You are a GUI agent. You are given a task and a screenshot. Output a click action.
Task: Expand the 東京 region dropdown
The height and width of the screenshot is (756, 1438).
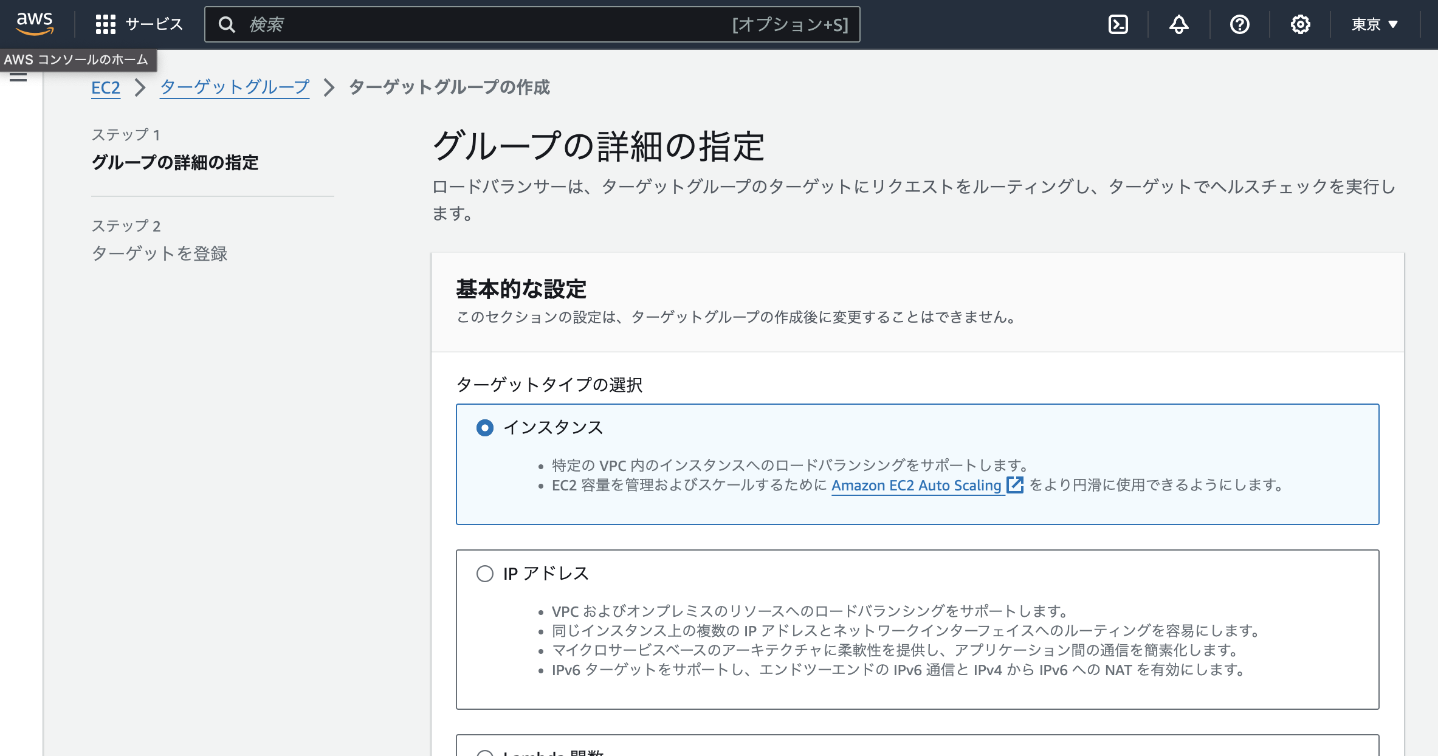click(x=1375, y=24)
